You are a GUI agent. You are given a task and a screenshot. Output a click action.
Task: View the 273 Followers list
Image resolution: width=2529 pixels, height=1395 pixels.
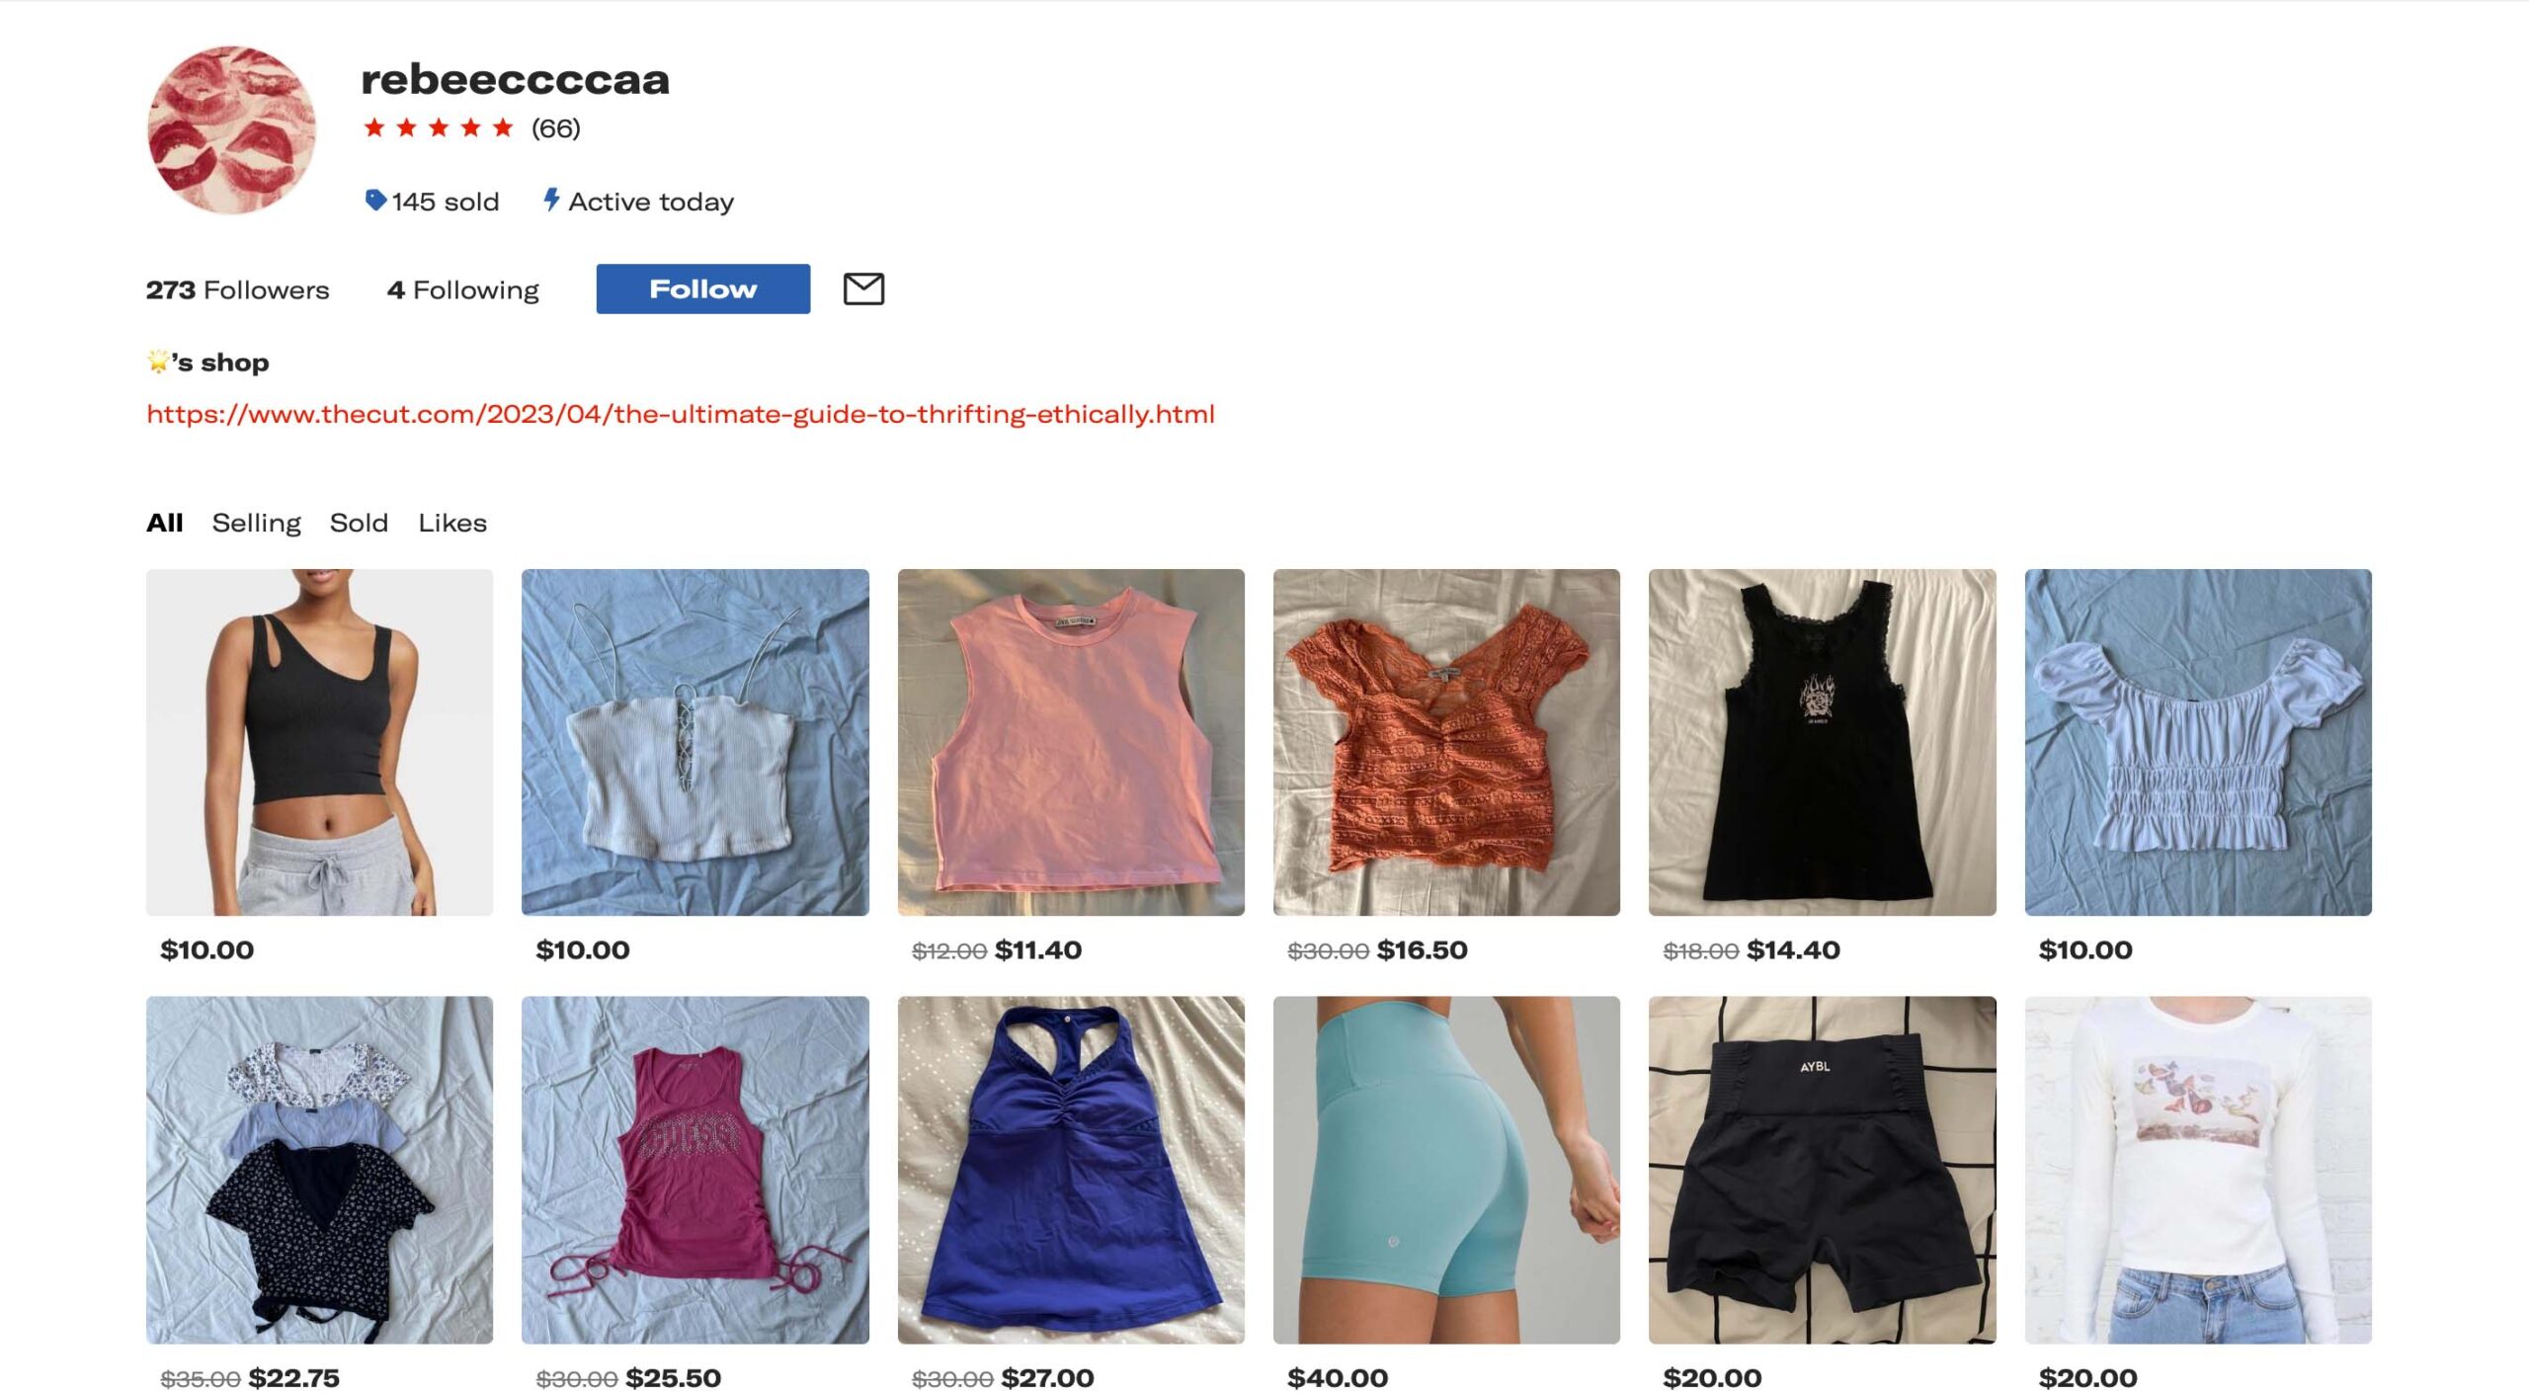[237, 289]
